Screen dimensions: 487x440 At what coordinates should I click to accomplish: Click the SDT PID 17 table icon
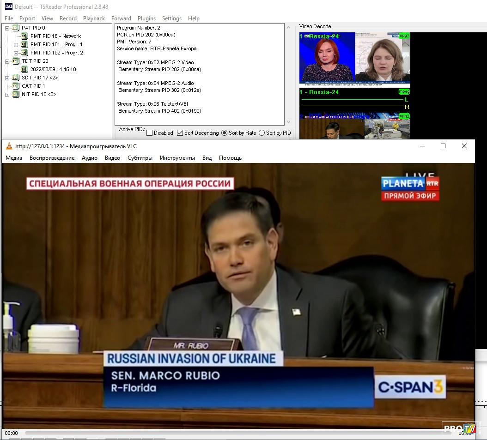(16, 78)
